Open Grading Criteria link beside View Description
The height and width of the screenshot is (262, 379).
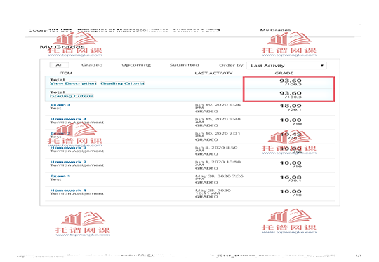(122, 83)
